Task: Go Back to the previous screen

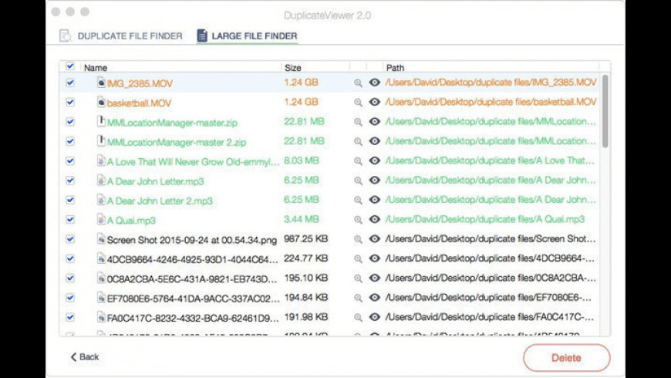Action: (x=85, y=357)
